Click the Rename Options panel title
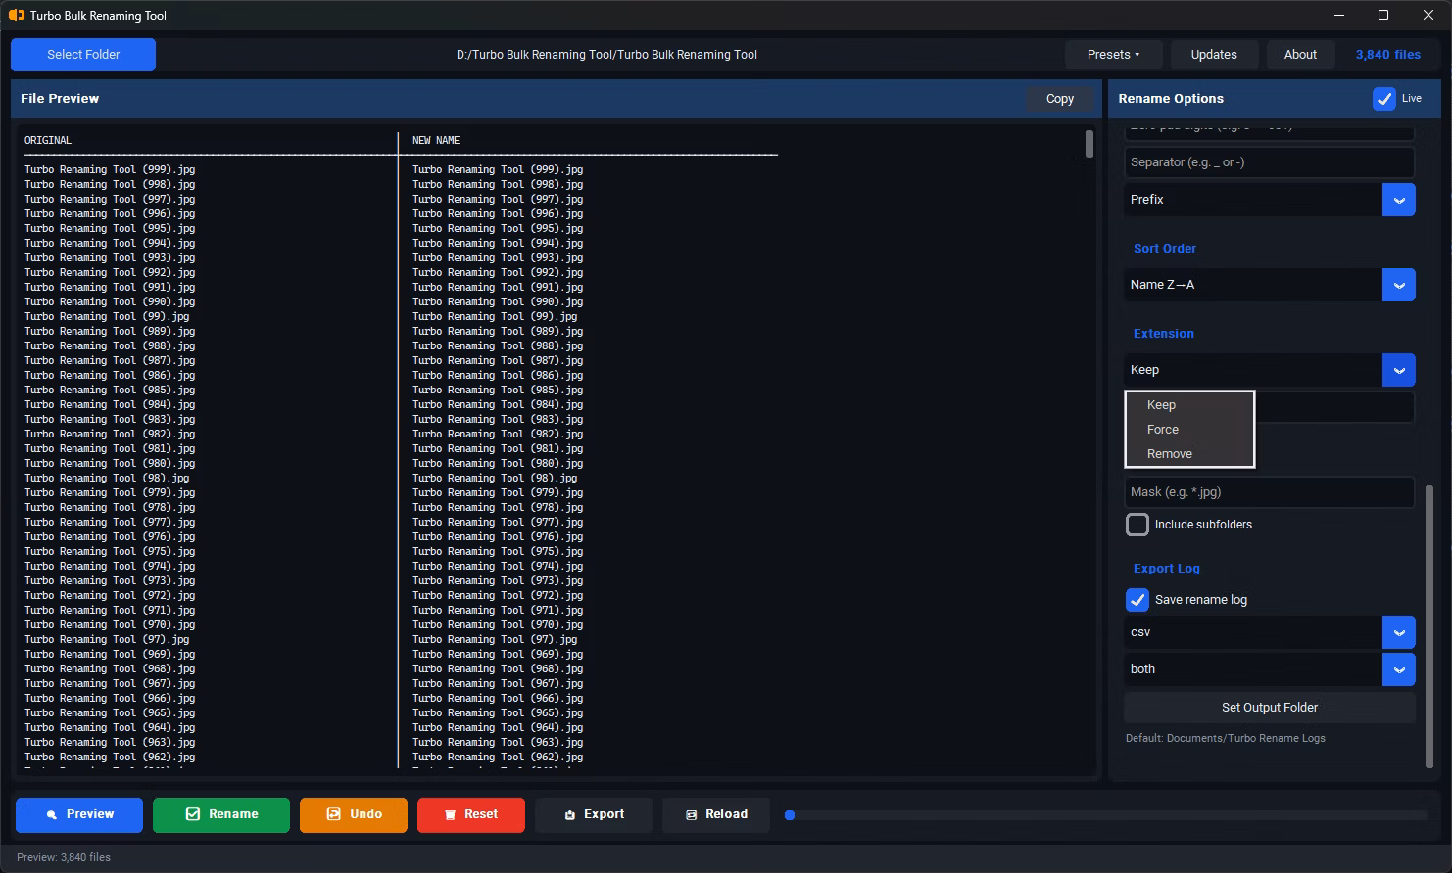 (1171, 99)
